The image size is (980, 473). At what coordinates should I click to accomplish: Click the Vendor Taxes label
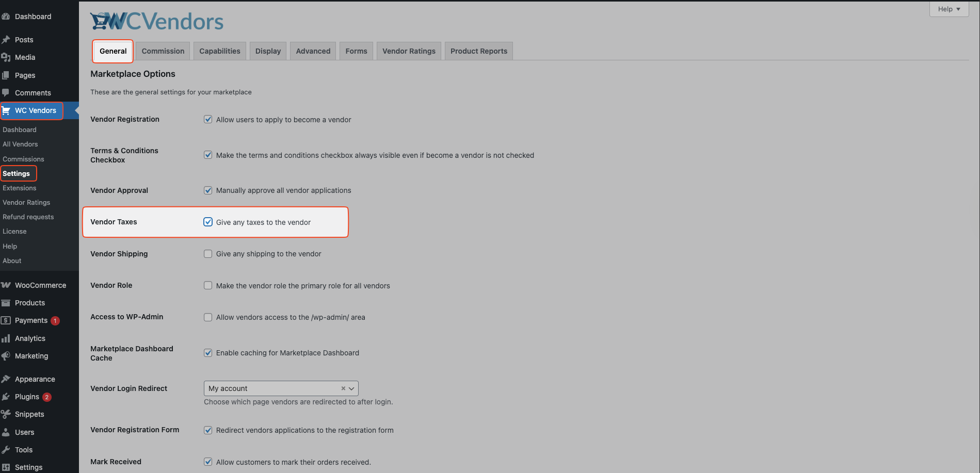(114, 222)
